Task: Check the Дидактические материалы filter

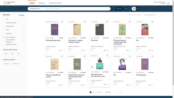Action: (x=4, y=41)
